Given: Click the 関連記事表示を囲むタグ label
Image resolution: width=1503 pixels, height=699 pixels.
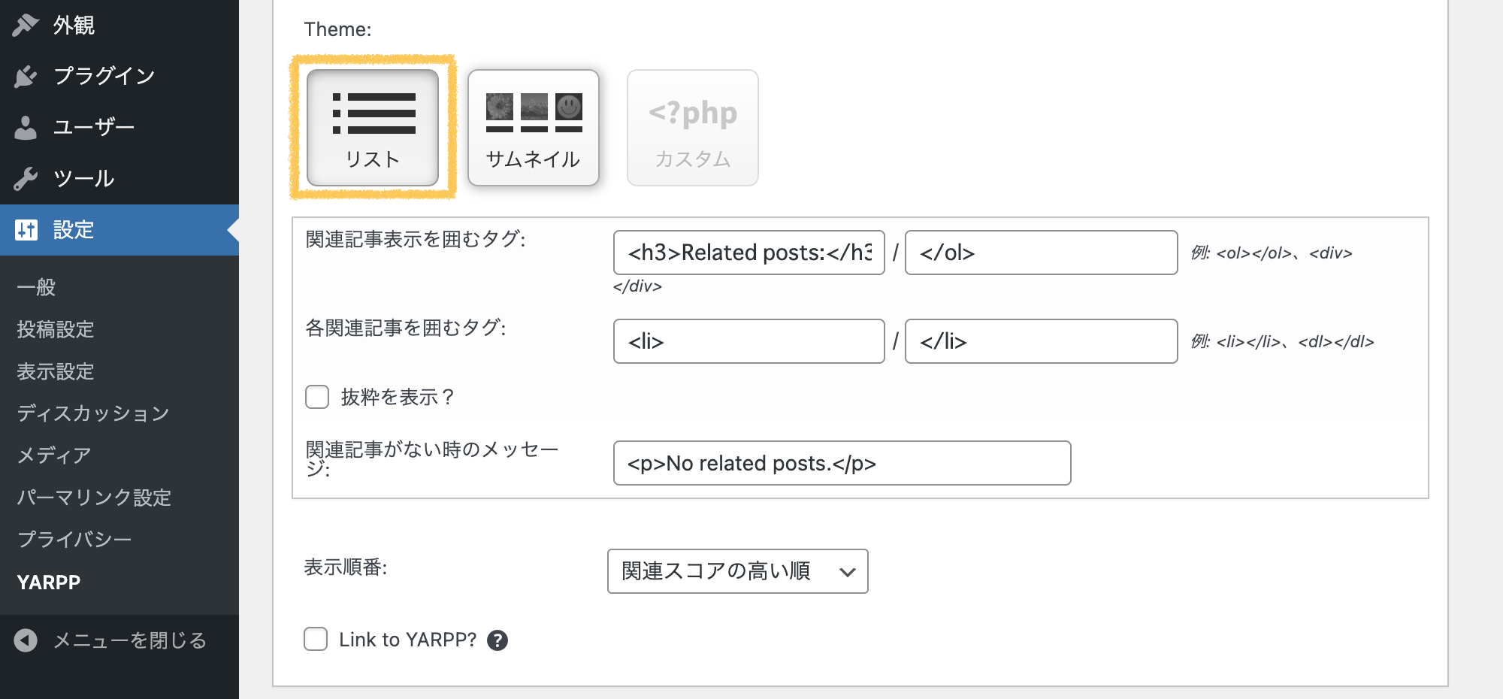Looking at the screenshot, I should tap(416, 239).
